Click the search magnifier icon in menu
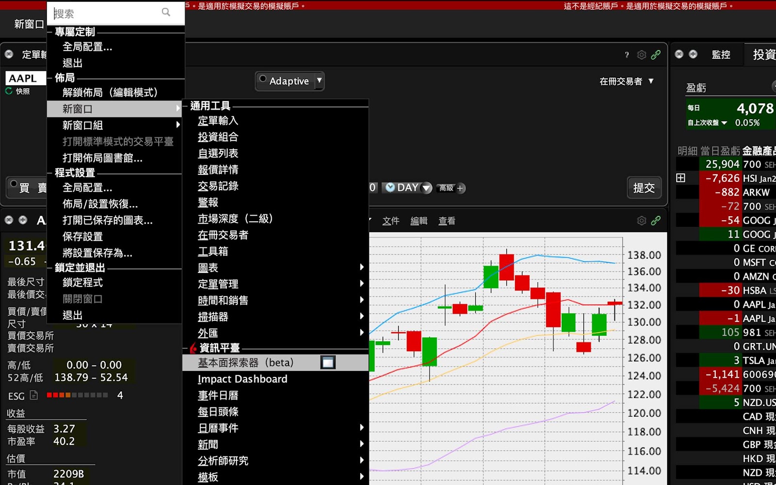The height and width of the screenshot is (485, 776). coord(166,12)
